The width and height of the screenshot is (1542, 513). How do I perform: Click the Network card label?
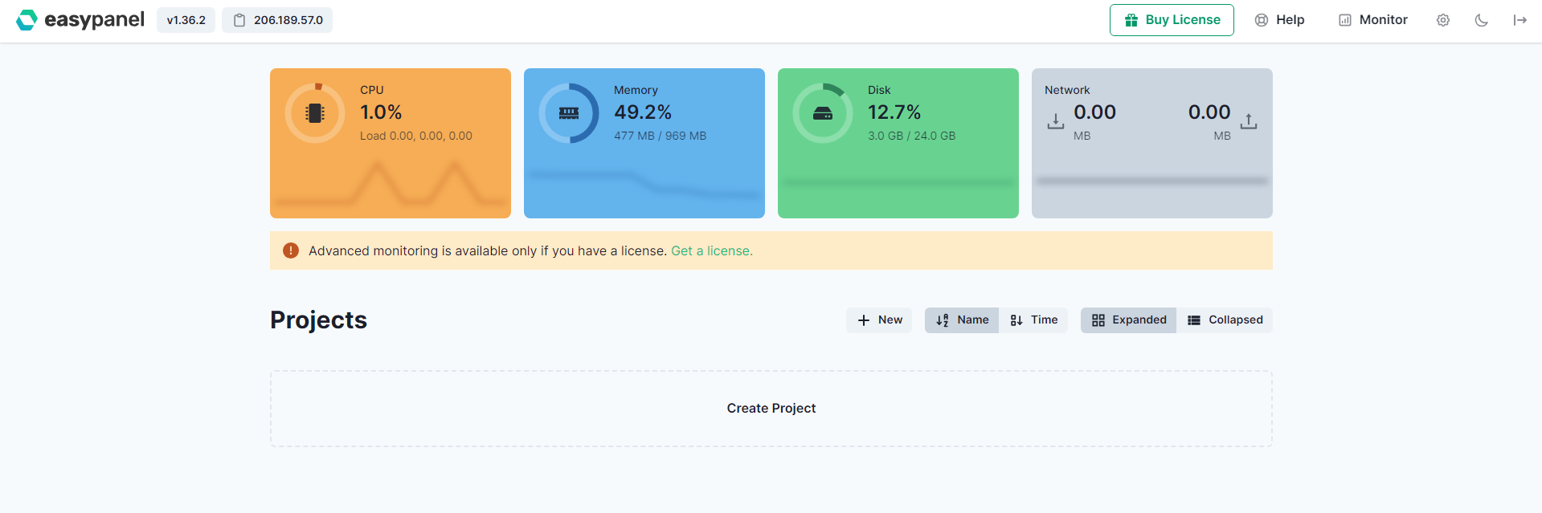pos(1067,90)
